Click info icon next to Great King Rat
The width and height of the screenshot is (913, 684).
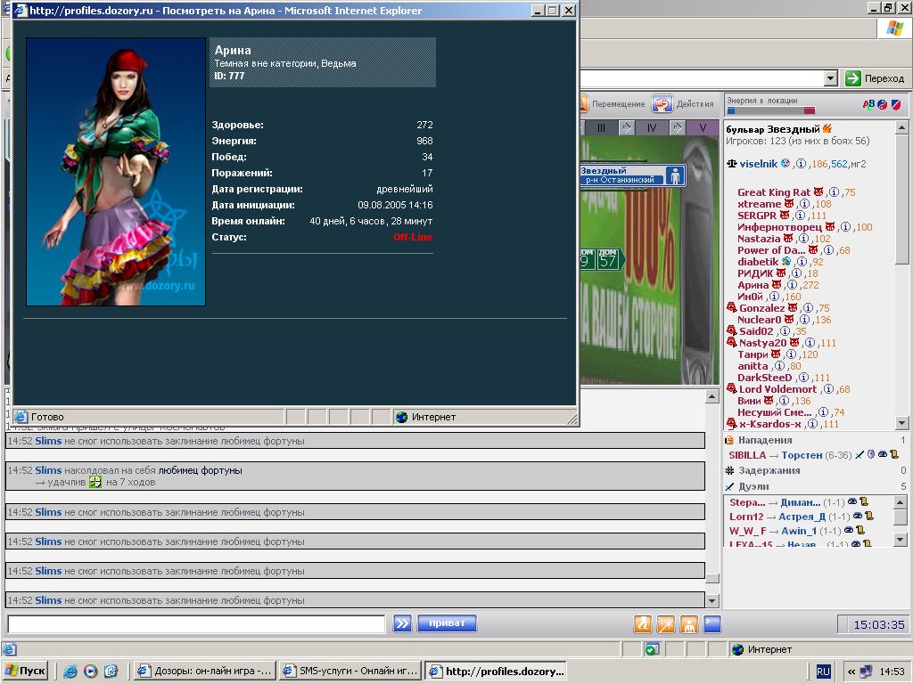click(x=833, y=192)
